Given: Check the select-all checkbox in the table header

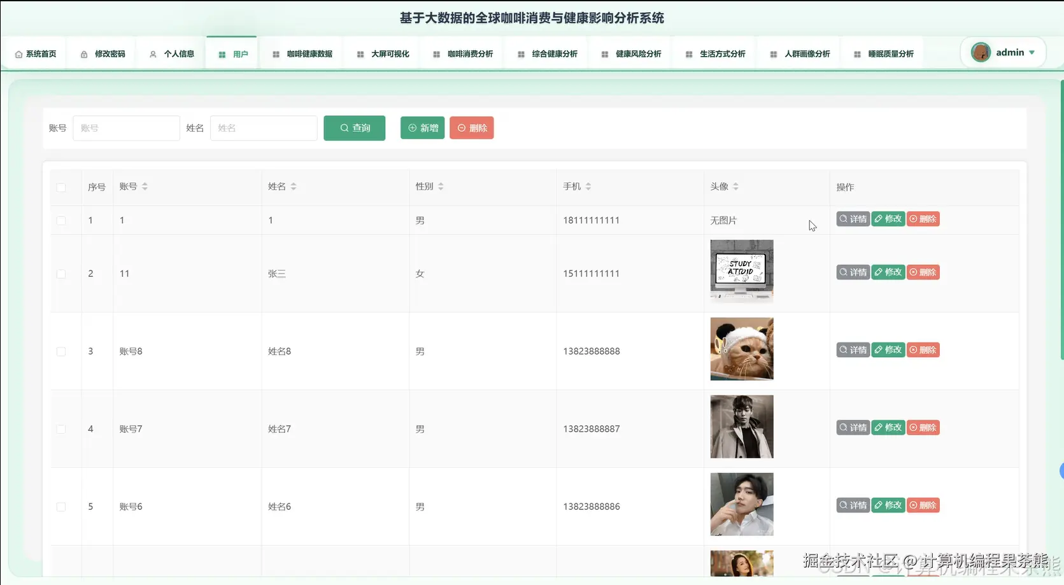Looking at the screenshot, I should coord(60,187).
